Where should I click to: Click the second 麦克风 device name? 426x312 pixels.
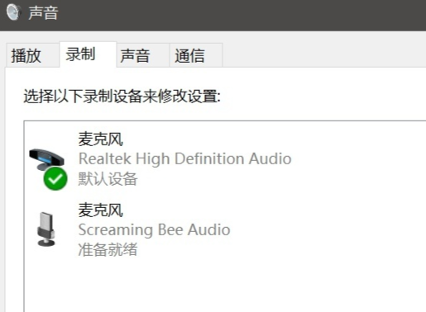101,210
